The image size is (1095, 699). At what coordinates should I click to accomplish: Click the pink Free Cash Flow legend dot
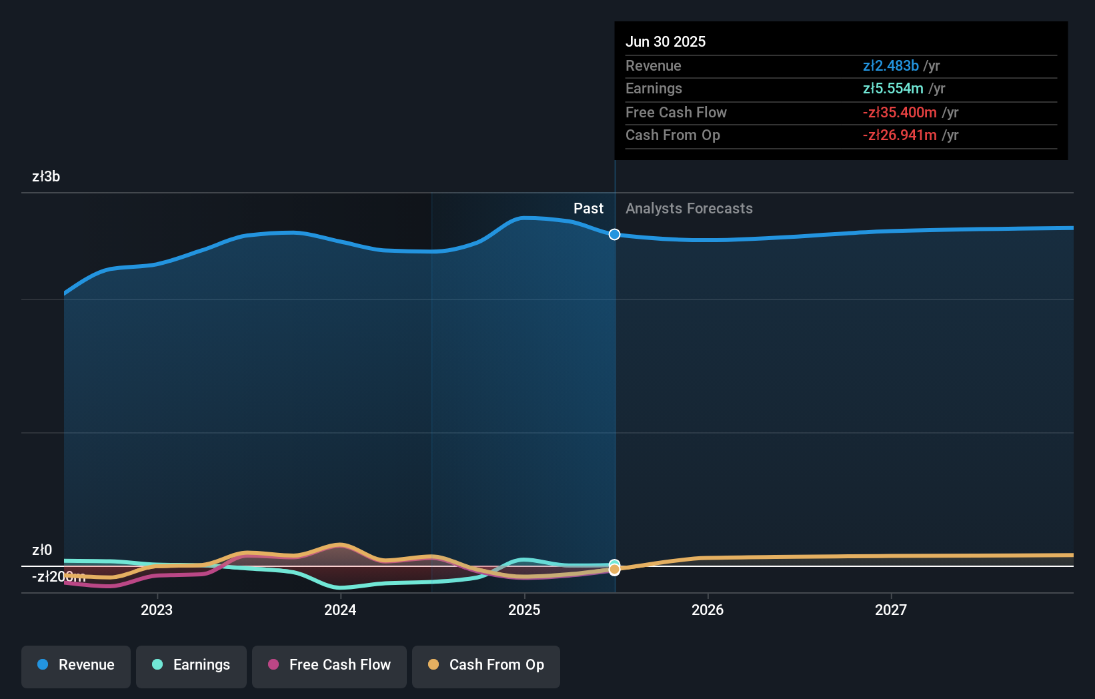273,664
